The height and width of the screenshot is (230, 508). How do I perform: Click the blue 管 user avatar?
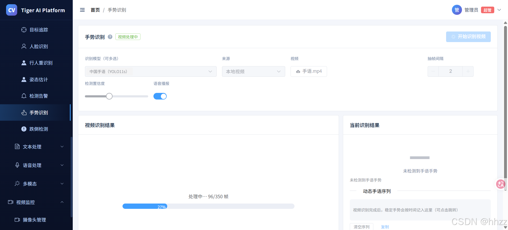[x=457, y=10]
